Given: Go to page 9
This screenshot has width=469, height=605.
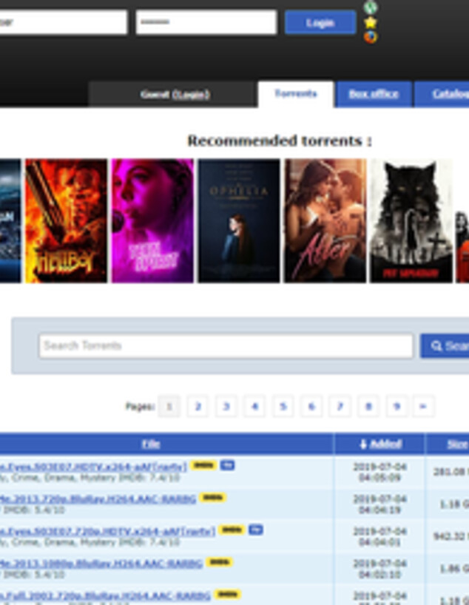Looking at the screenshot, I should click(x=397, y=406).
